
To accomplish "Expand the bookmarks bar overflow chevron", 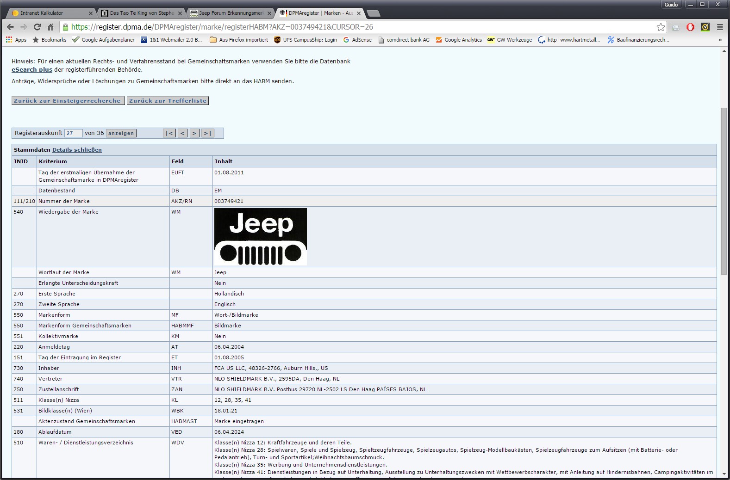I will (720, 40).
